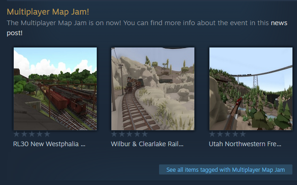This screenshot has width=297, height=185.
Task: Follow the 'news' link in the description
Action: coord(279,23)
